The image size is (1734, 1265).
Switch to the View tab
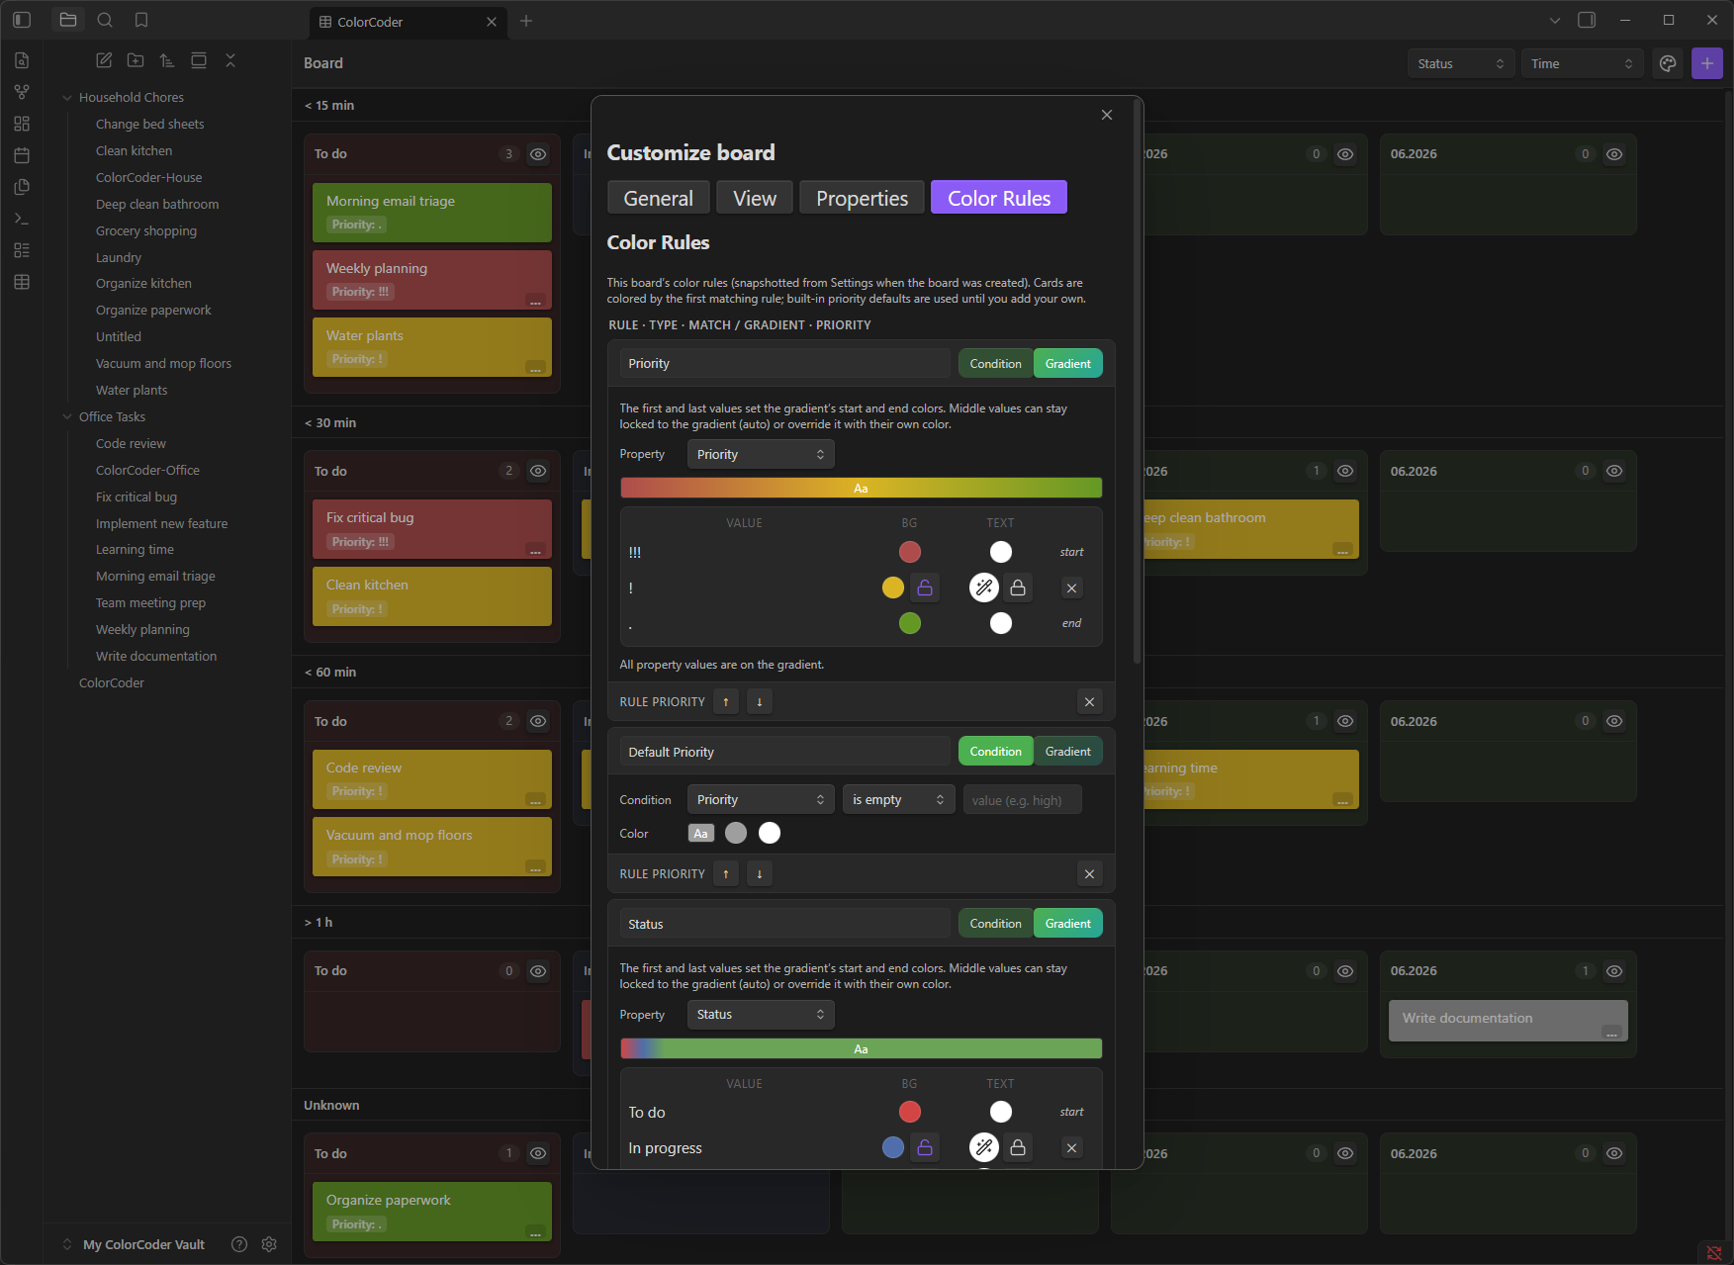tap(755, 198)
